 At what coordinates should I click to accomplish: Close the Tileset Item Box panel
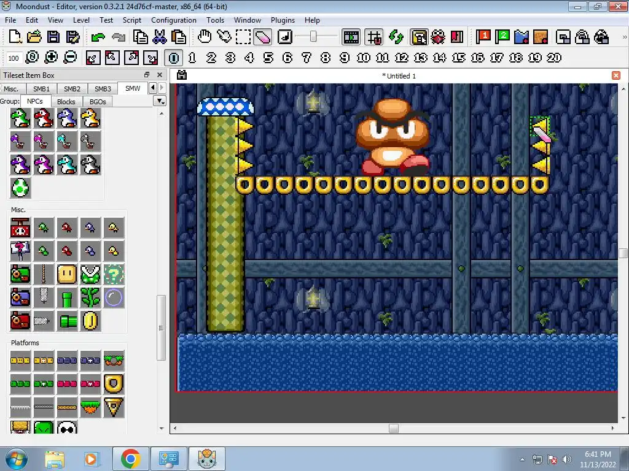(160, 75)
